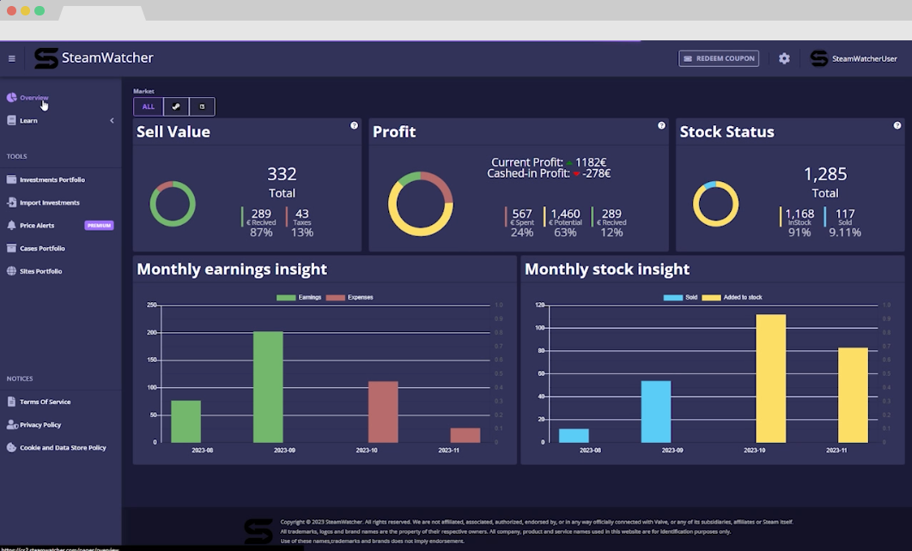912x551 pixels.
Task: Click the Overview pie chart icon
Action: click(12, 97)
